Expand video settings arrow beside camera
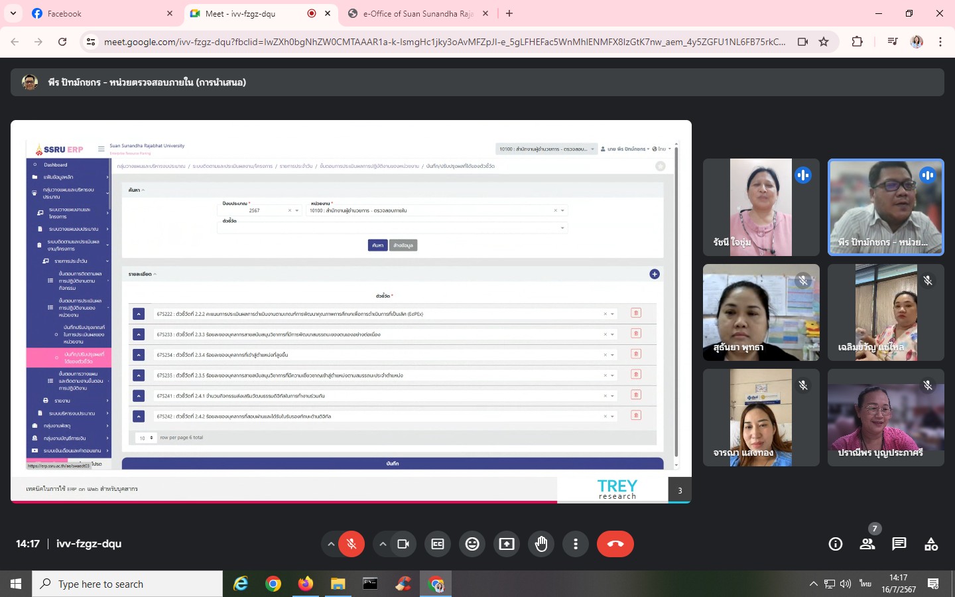This screenshot has width=955, height=597. tap(383, 544)
